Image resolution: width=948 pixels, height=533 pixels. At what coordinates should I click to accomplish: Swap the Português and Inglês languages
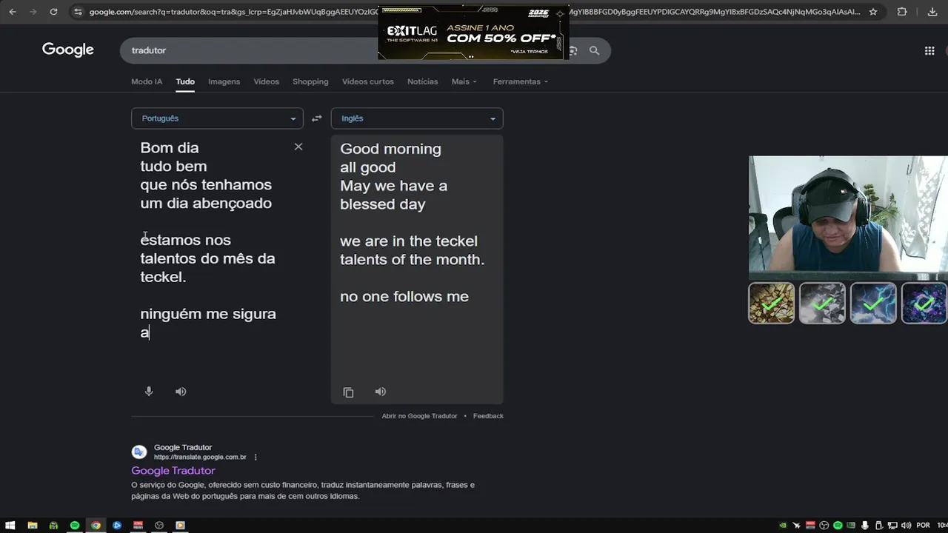[x=316, y=118]
